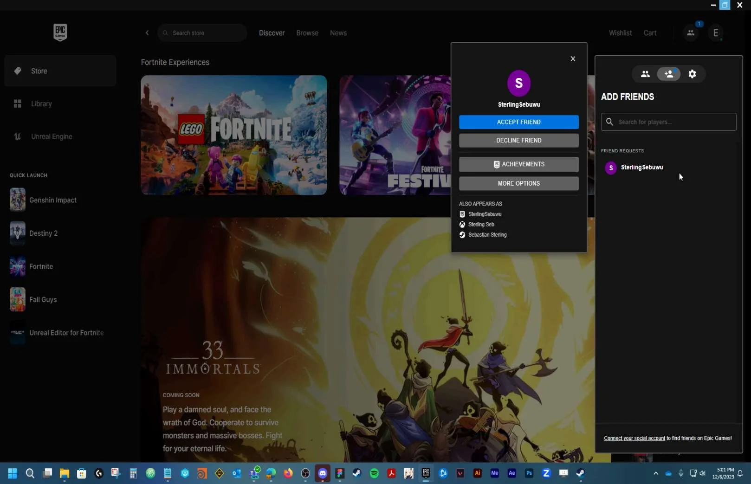Viewport: 751px width, 484px height.
Task: Open Battle.net from taskbar
Action: (443, 473)
